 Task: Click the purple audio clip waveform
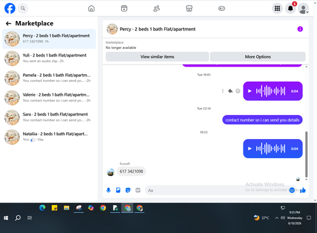pyautogui.click(x=271, y=91)
